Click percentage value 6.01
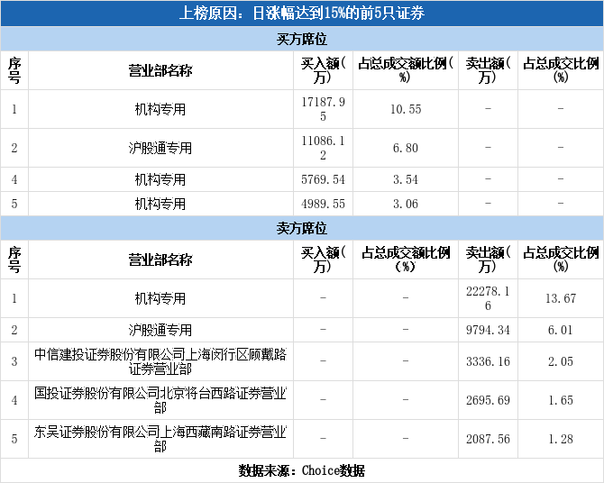The height and width of the screenshot is (483, 604). [x=561, y=330]
